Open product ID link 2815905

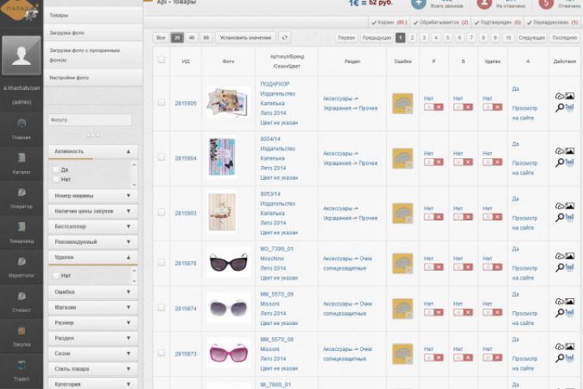[185, 104]
